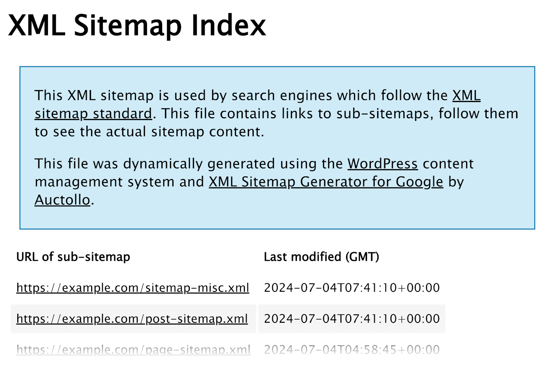Open the post-sitemap.xml sub-sitemap
552x370 pixels.
point(132,319)
